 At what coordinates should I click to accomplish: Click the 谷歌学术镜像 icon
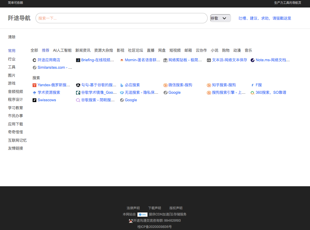point(78,93)
